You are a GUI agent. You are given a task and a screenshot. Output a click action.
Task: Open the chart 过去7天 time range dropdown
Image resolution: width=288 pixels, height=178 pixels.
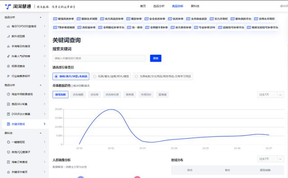(x=270, y=95)
